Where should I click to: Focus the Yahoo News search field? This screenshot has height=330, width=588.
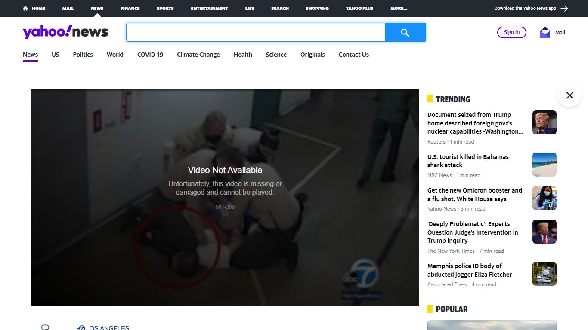pyautogui.click(x=255, y=32)
